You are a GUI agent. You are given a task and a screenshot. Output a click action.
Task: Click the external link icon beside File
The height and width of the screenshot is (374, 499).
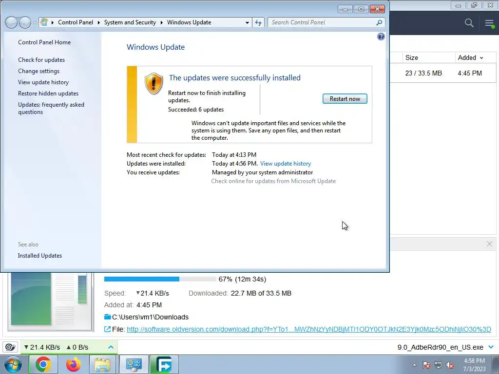tap(108, 329)
